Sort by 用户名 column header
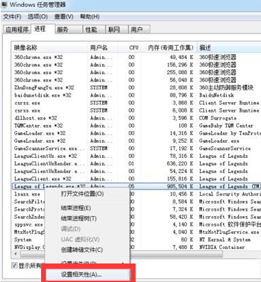This screenshot has height=282, width=261. click(x=102, y=47)
